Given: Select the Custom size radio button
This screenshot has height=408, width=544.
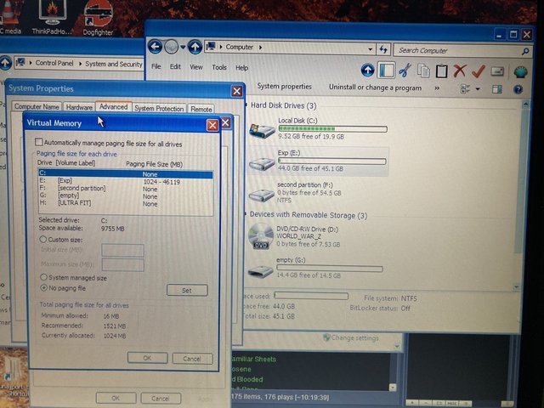Looking at the screenshot, I should 43,239.
